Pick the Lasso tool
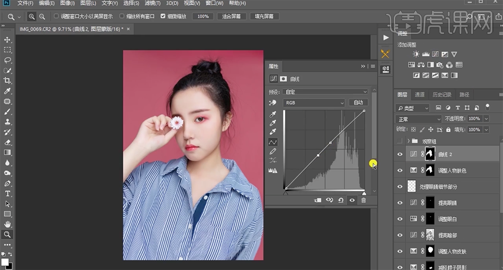The width and height of the screenshot is (503, 270). [8, 60]
